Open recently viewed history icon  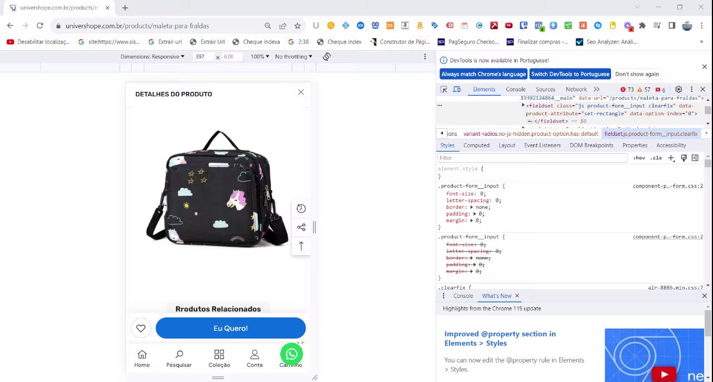tap(301, 208)
